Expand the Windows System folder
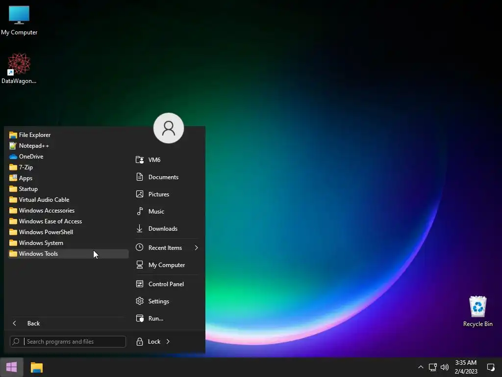The height and width of the screenshot is (377, 502). [68, 242]
